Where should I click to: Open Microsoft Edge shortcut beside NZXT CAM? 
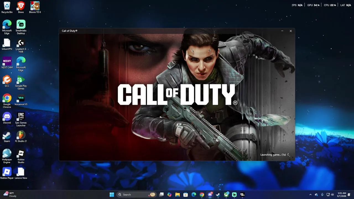click(21, 64)
